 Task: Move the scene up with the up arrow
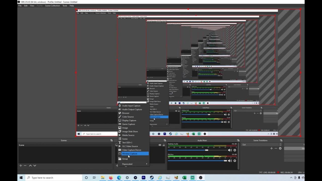pos(30,166)
